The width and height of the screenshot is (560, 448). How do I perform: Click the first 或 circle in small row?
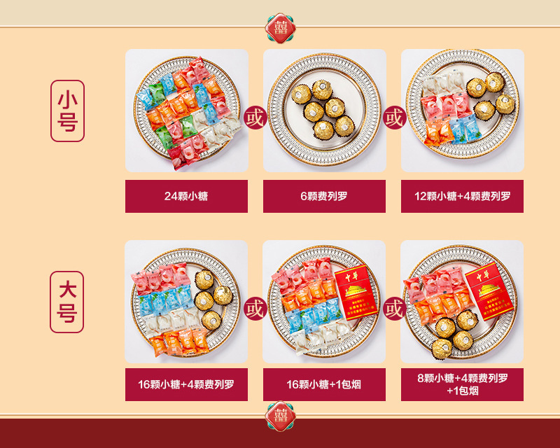click(255, 118)
